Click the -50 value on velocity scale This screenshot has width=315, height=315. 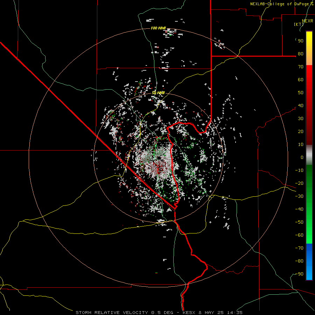coord(299,222)
